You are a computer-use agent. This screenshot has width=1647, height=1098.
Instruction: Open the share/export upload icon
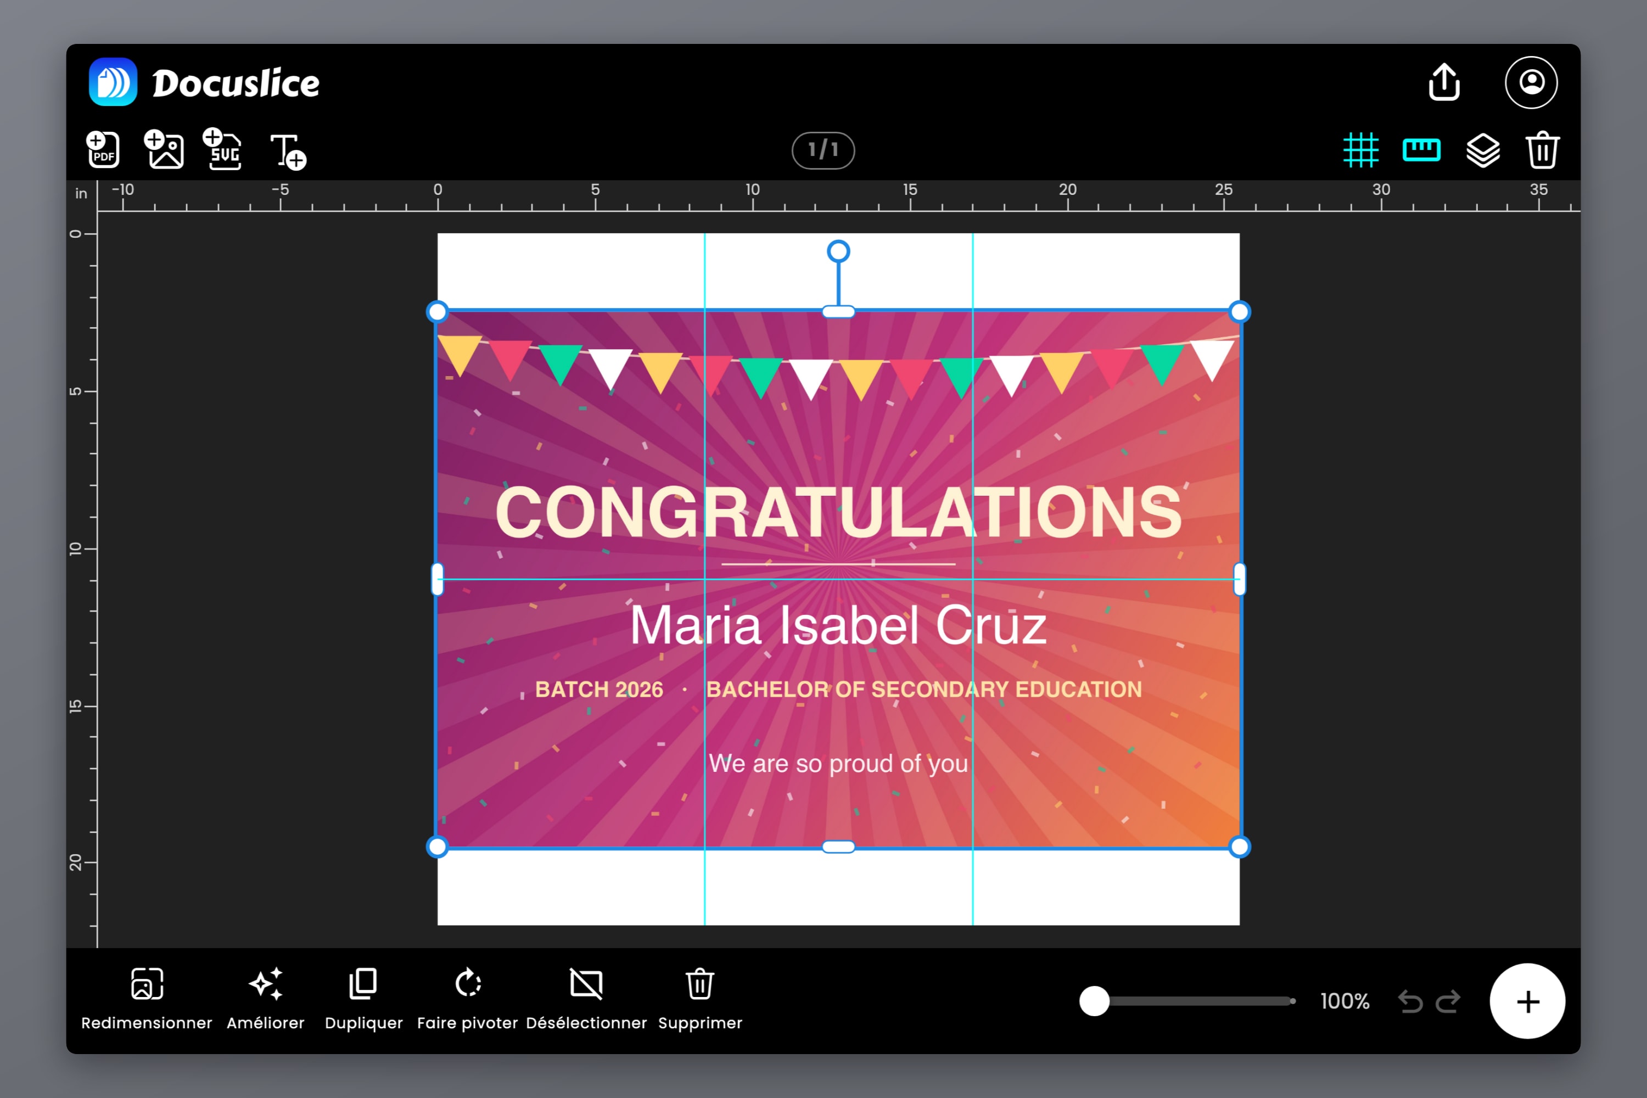1444,82
